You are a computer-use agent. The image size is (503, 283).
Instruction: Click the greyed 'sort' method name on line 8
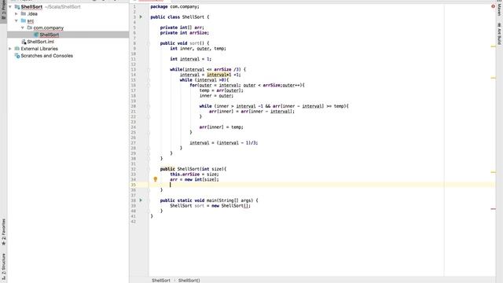point(194,43)
